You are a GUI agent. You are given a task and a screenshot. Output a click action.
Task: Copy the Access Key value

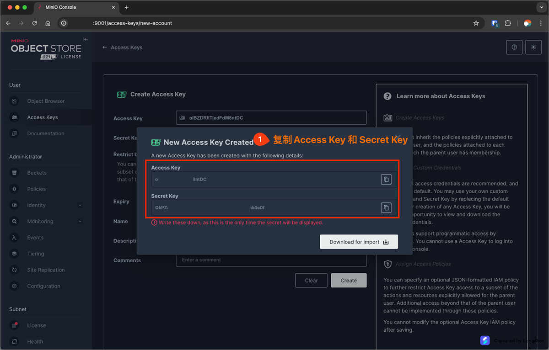tap(386, 180)
